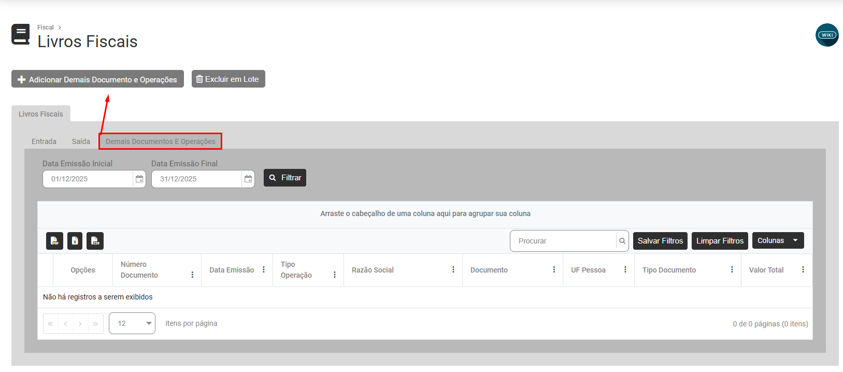
Task: Switch to the Entrada tab
Action: [44, 141]
